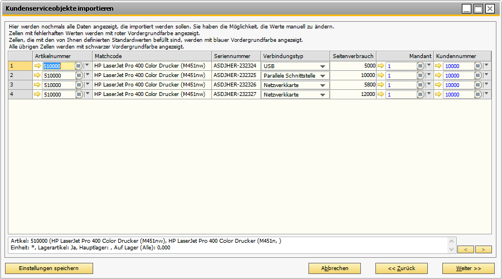Open the Kundennummer choose-from-list icon in row 3

(478, 85)
